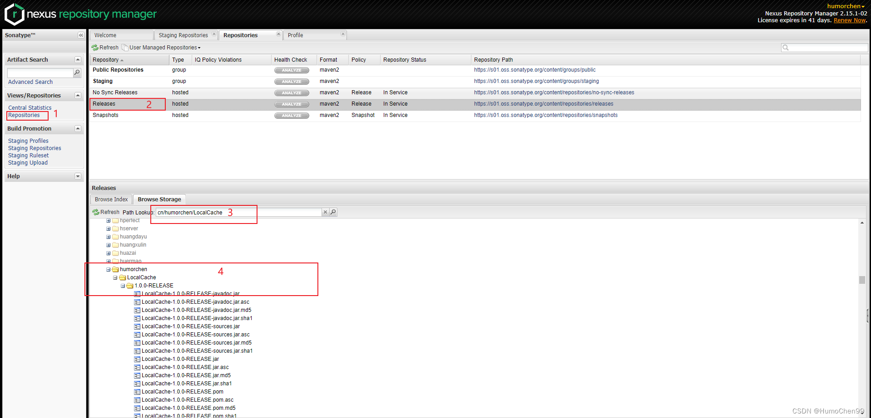Open Staging Upload link
The width and height of the screenshot is (871, 418).
pos(28,163)
